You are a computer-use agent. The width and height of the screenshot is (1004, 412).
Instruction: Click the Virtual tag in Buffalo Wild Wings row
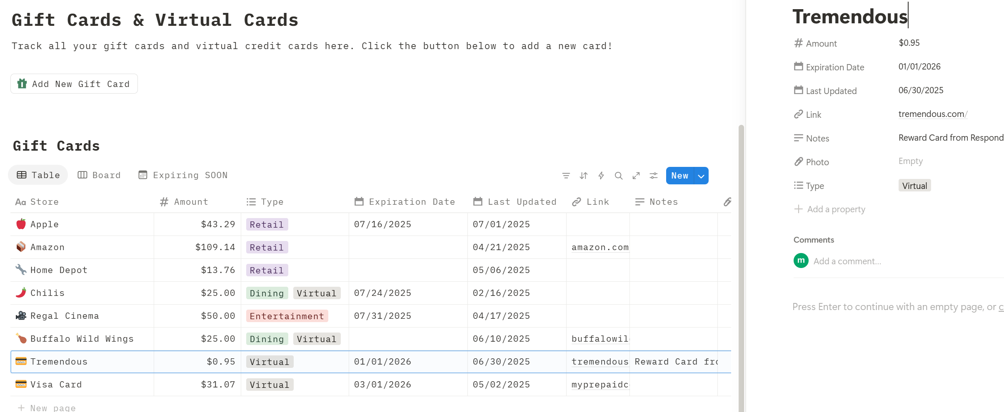[317, 339]
